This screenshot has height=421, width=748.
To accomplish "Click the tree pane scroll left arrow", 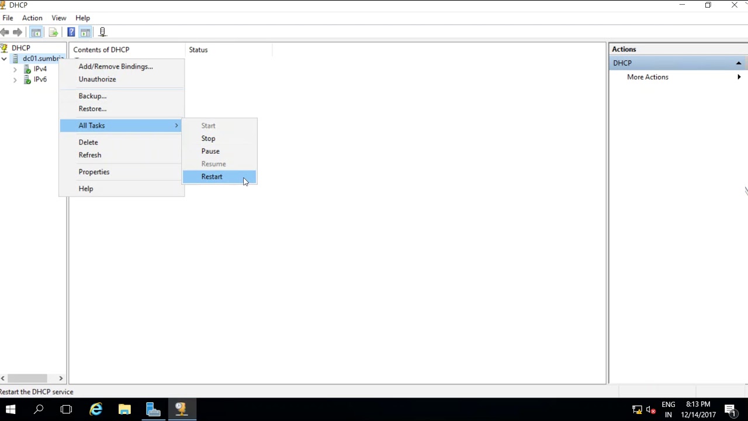I will 3,378.
